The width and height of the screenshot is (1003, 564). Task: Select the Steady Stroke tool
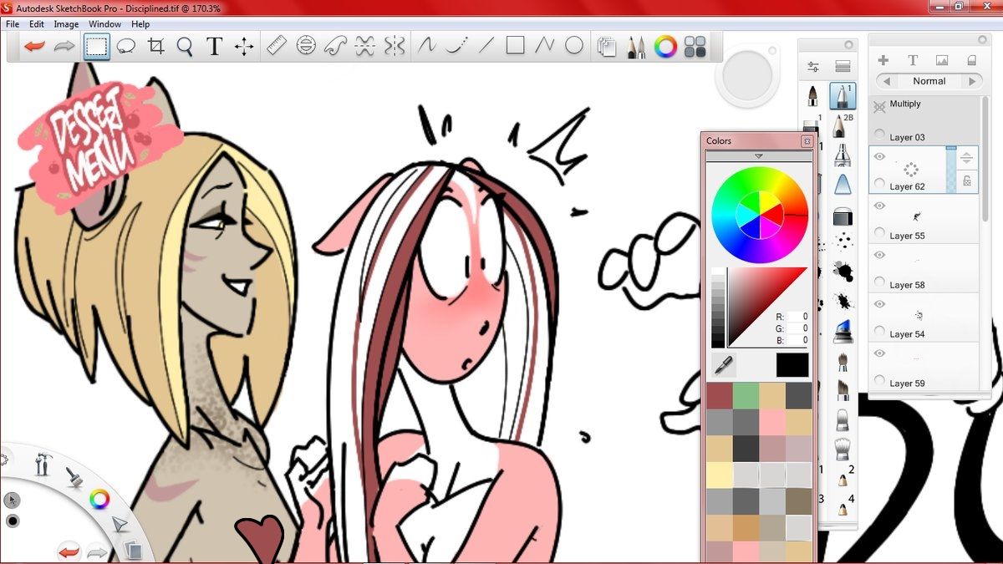(x=427, y=46)
